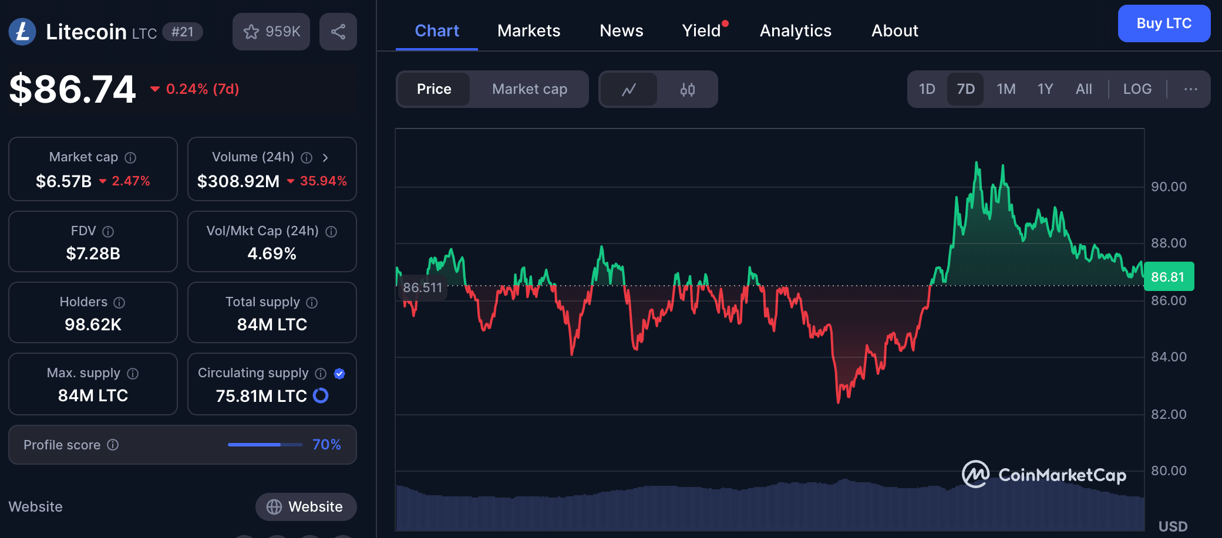This screenshot has height=538, width=1222.
Task: Enable logarithmic scale with LOG toggle
Action: point(1137,89)
